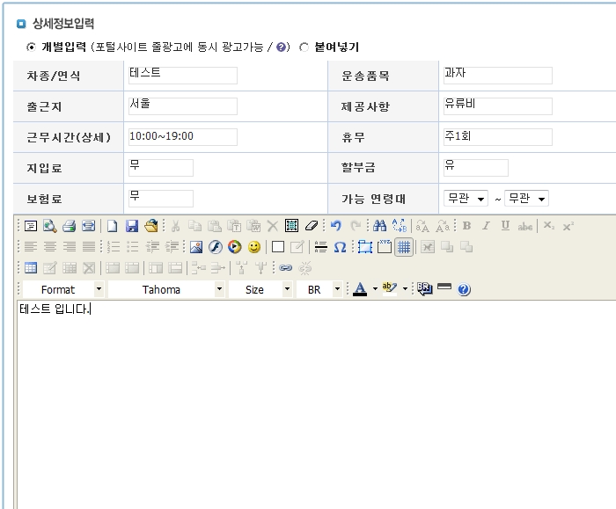Apply the text highlight color swatch

(x=389, y=288)
